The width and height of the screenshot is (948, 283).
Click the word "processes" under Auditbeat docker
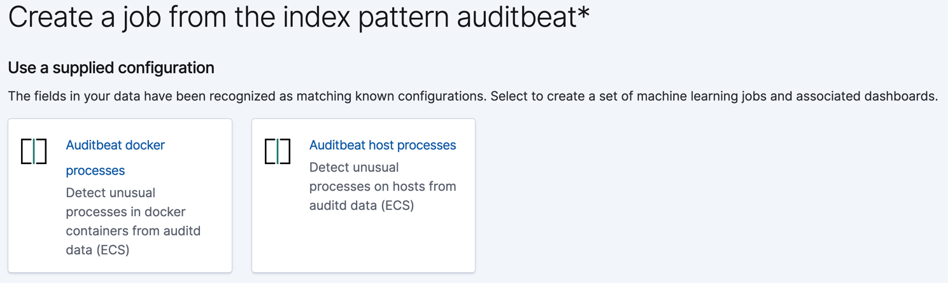pos(96,170)
